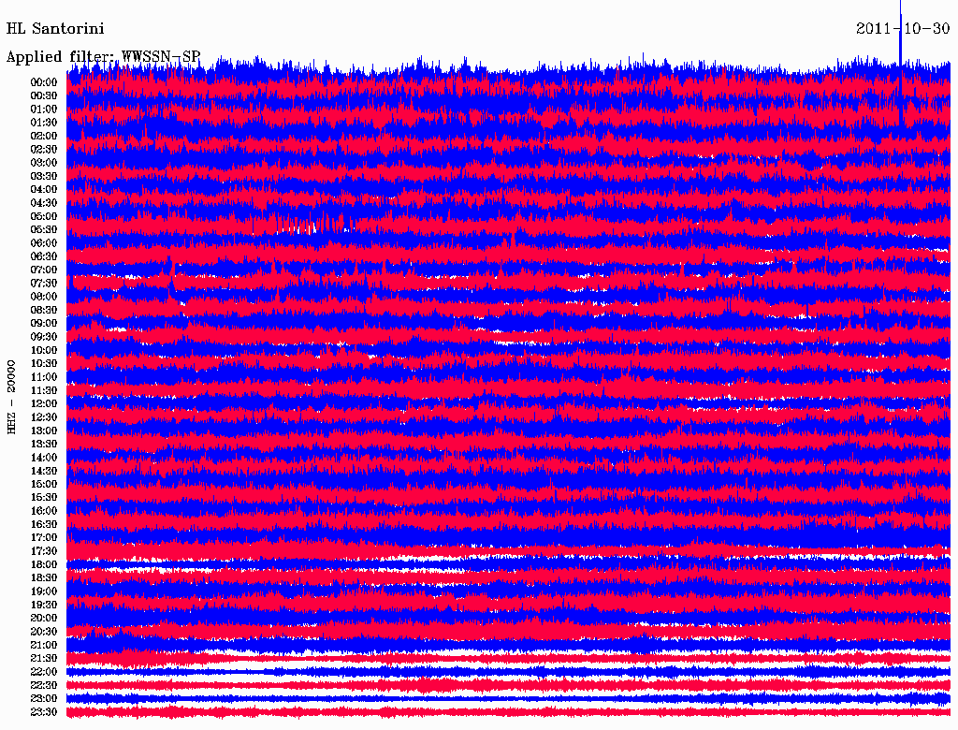
Task: Click the 13:30 time marker
Action: pos(44,445)
